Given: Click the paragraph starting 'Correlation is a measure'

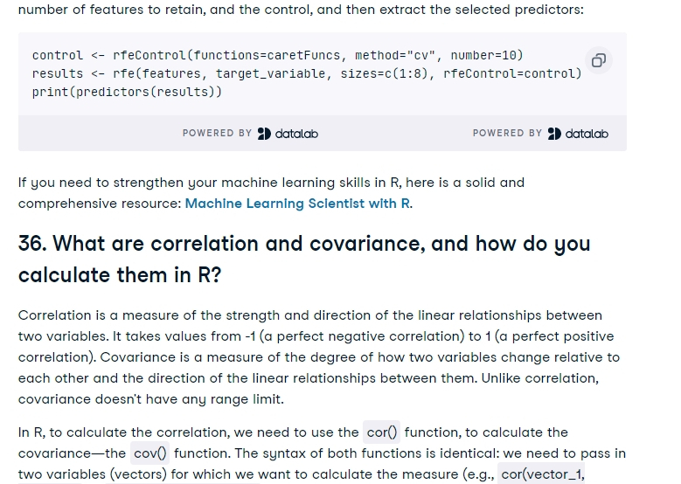Looking at the screenshot, I should point(319,356).
